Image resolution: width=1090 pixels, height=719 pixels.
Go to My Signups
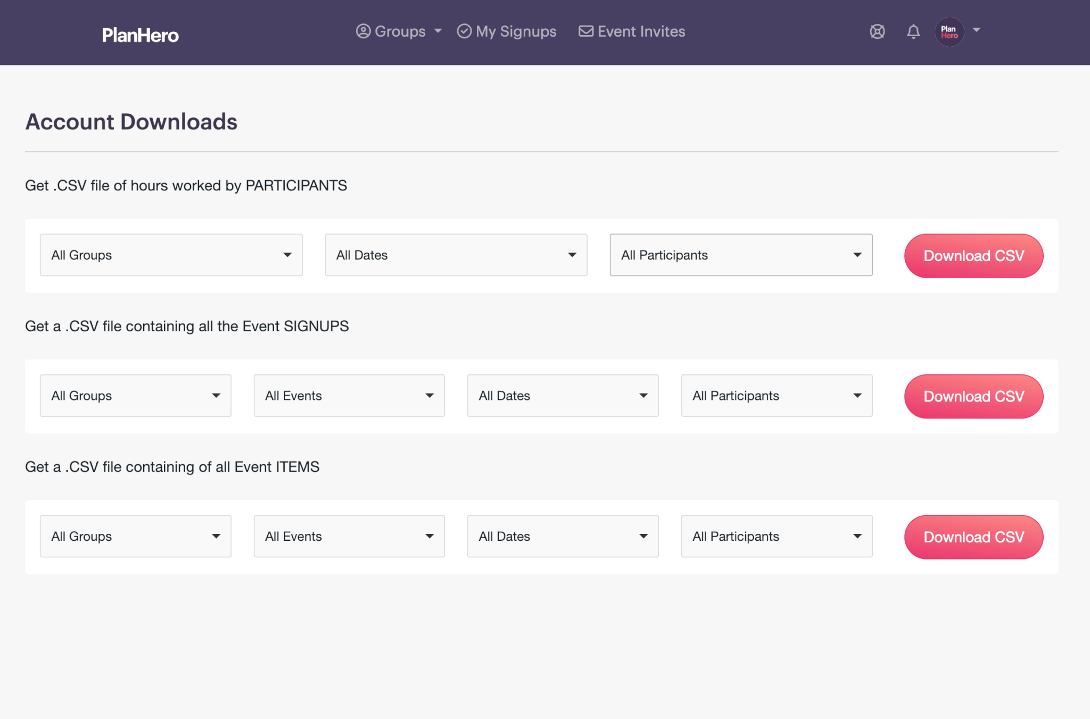click(x=507, y=31)
